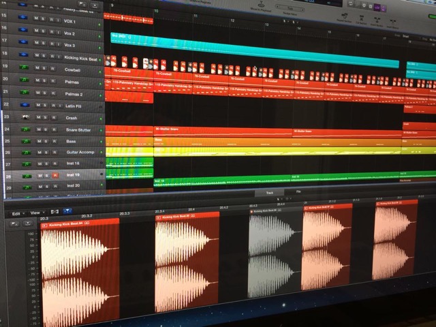Screen dimensions: 436x327
Task: Click the green instrument icon on the Bass track
Action: tap(25, 141)
